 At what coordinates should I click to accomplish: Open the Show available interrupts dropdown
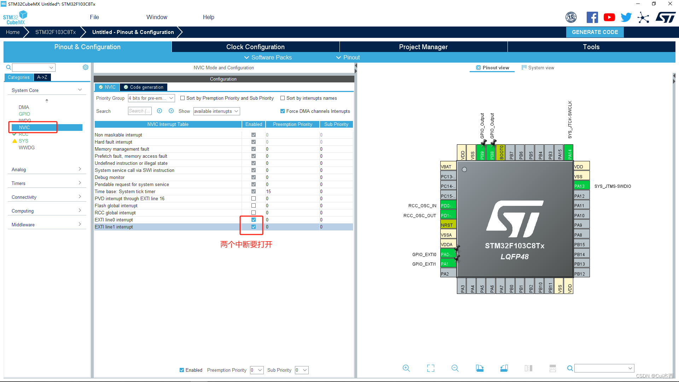pos(215,111)
